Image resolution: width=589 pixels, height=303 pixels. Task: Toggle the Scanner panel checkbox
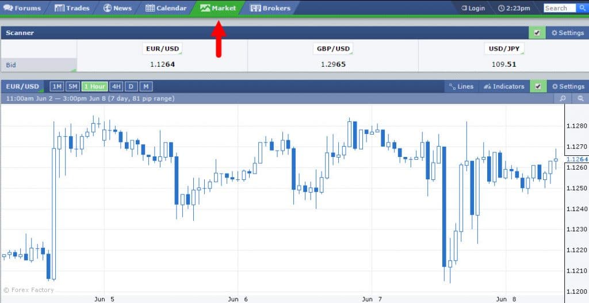point(537,33)
